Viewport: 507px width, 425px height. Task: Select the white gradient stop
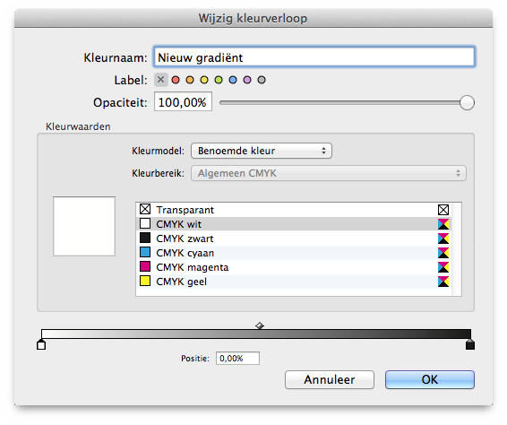point(41,344)
